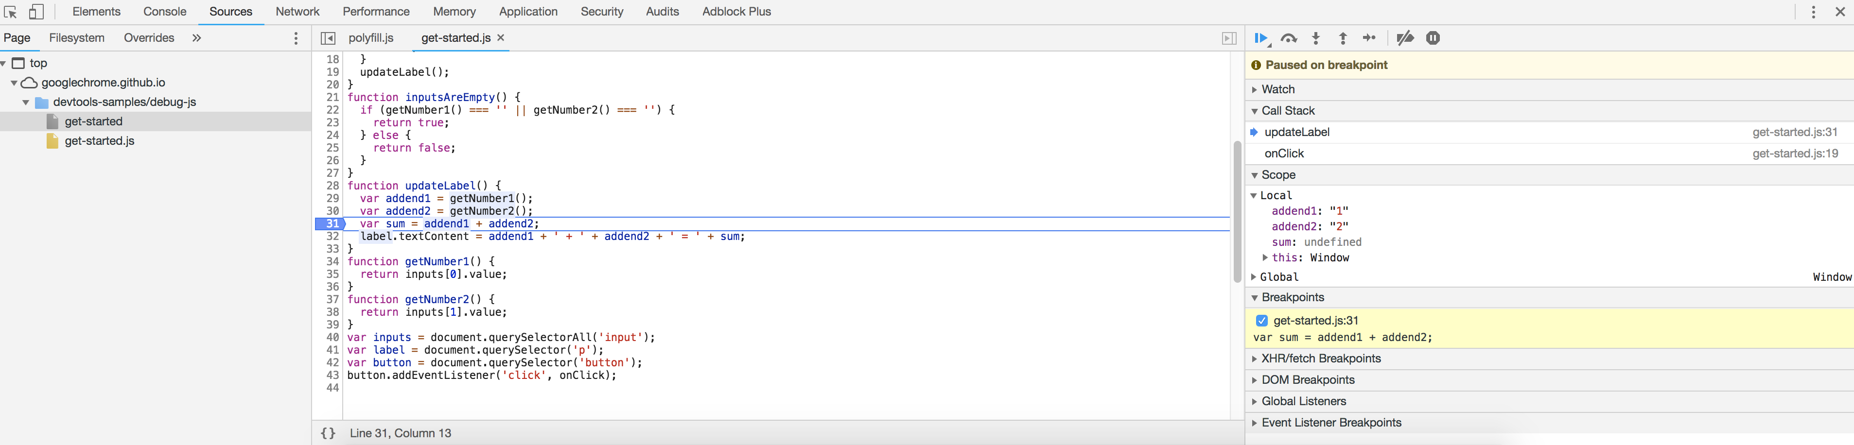Uncheck the get-started.js:31 breakpoint
The width and height of the screenshot is (1854, 445).
coord(1261,321)
